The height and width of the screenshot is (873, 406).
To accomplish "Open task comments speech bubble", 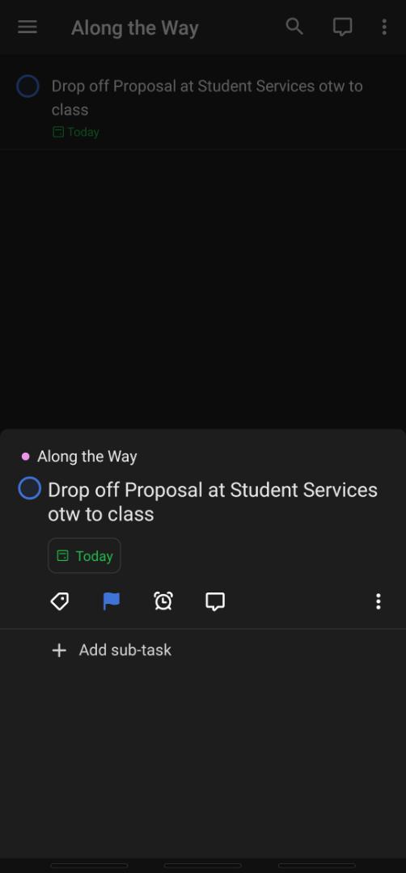I will click(x=215, y=602).
